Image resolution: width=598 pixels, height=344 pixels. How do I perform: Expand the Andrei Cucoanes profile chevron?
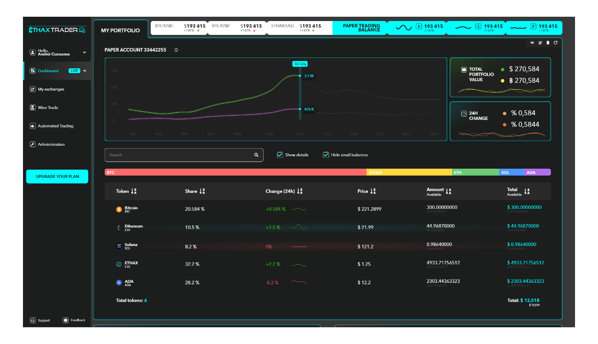tap(84, 52)
